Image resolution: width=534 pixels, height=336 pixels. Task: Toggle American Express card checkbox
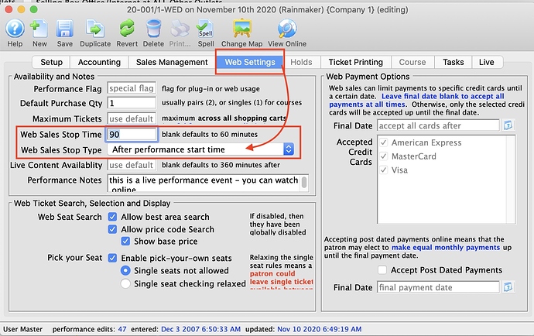(x=383, y=142)
